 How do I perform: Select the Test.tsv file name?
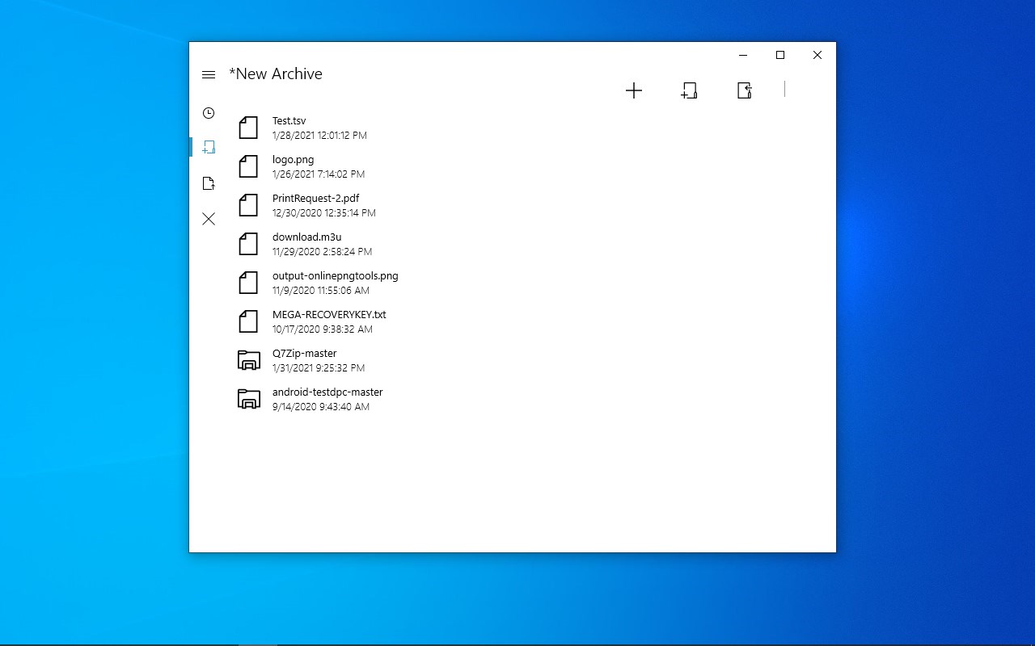(289, 121)
